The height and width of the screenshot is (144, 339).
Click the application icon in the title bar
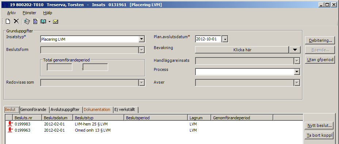point(5,5)
